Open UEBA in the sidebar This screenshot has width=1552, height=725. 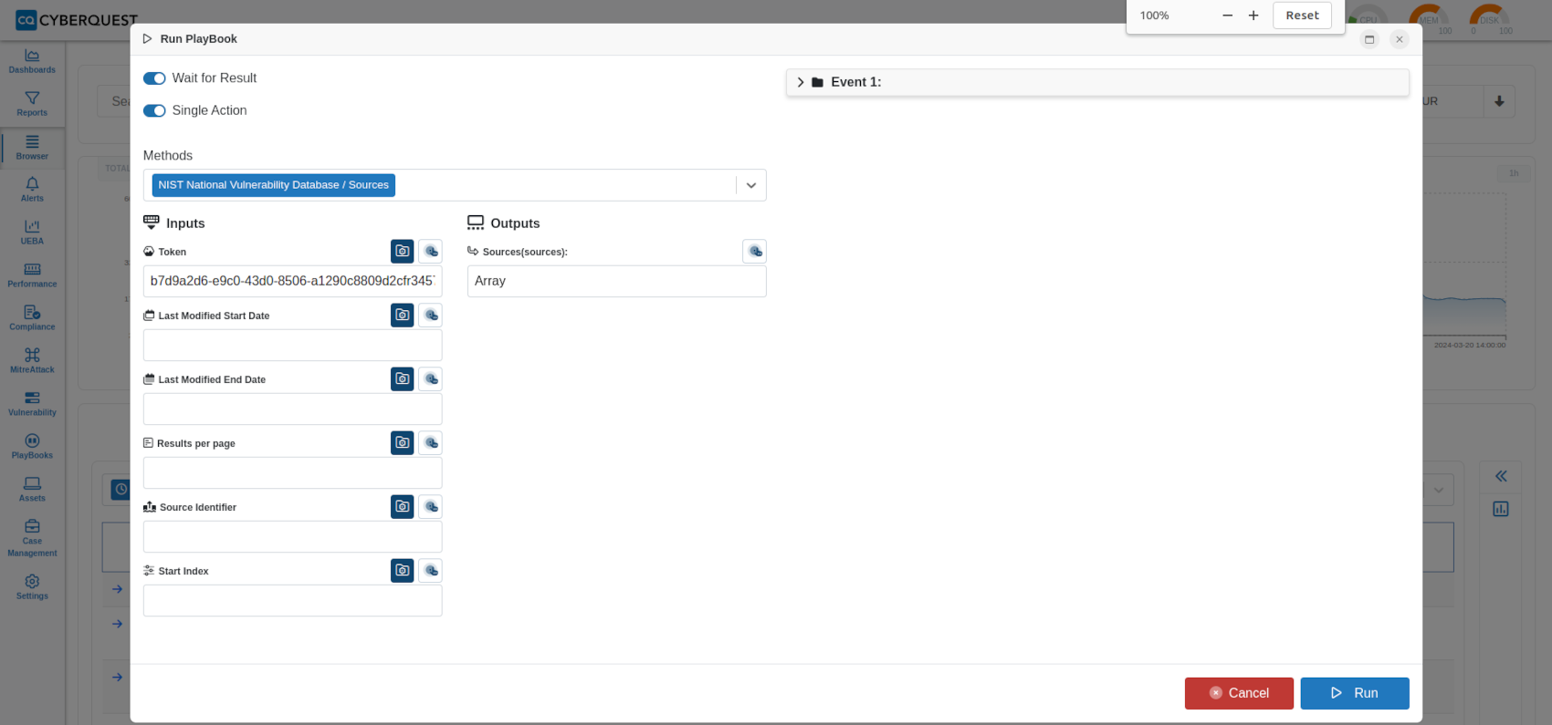pos(32,233)
